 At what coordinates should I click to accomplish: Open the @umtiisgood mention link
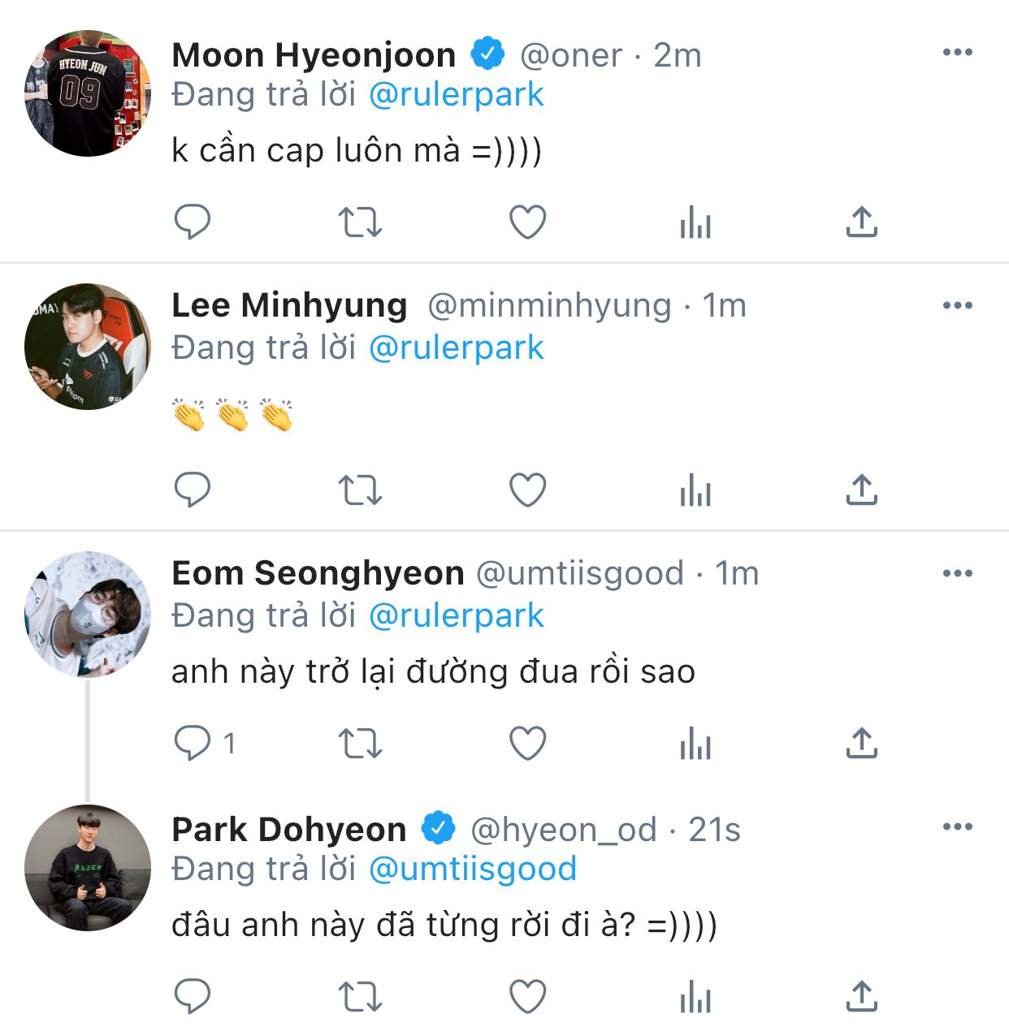[472, 869]
